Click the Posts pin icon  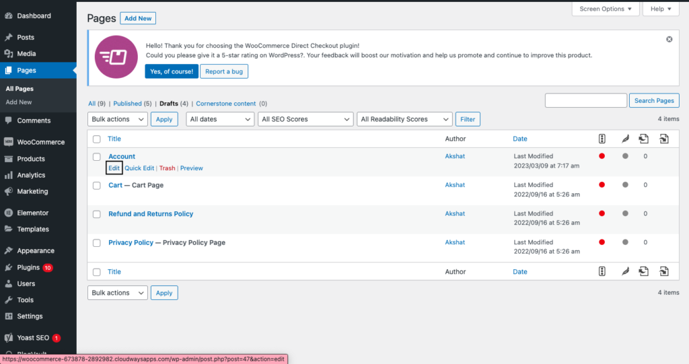pos(8,38)
